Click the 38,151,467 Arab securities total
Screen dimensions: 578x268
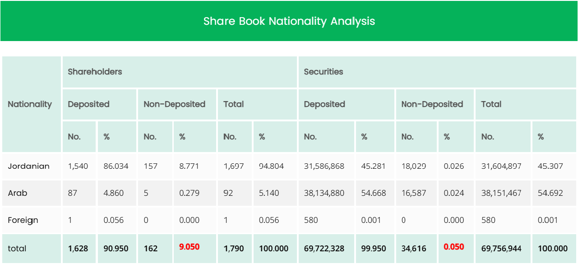(501, 193)
